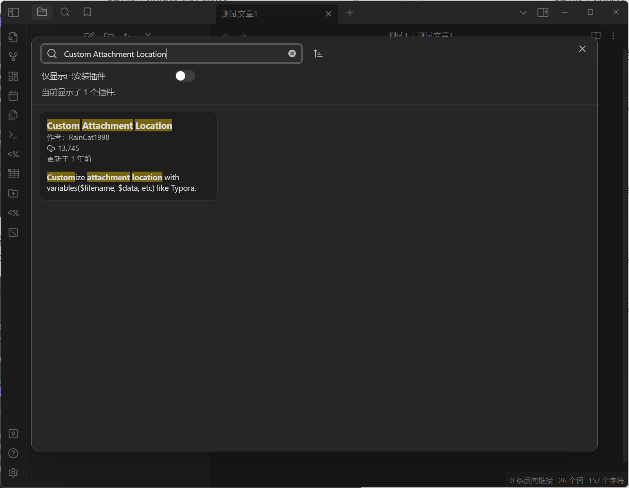This screenshot has width=629, height=488.
Task: Open the calendar icon in the sidebar
Action: (x=13, y=96)
